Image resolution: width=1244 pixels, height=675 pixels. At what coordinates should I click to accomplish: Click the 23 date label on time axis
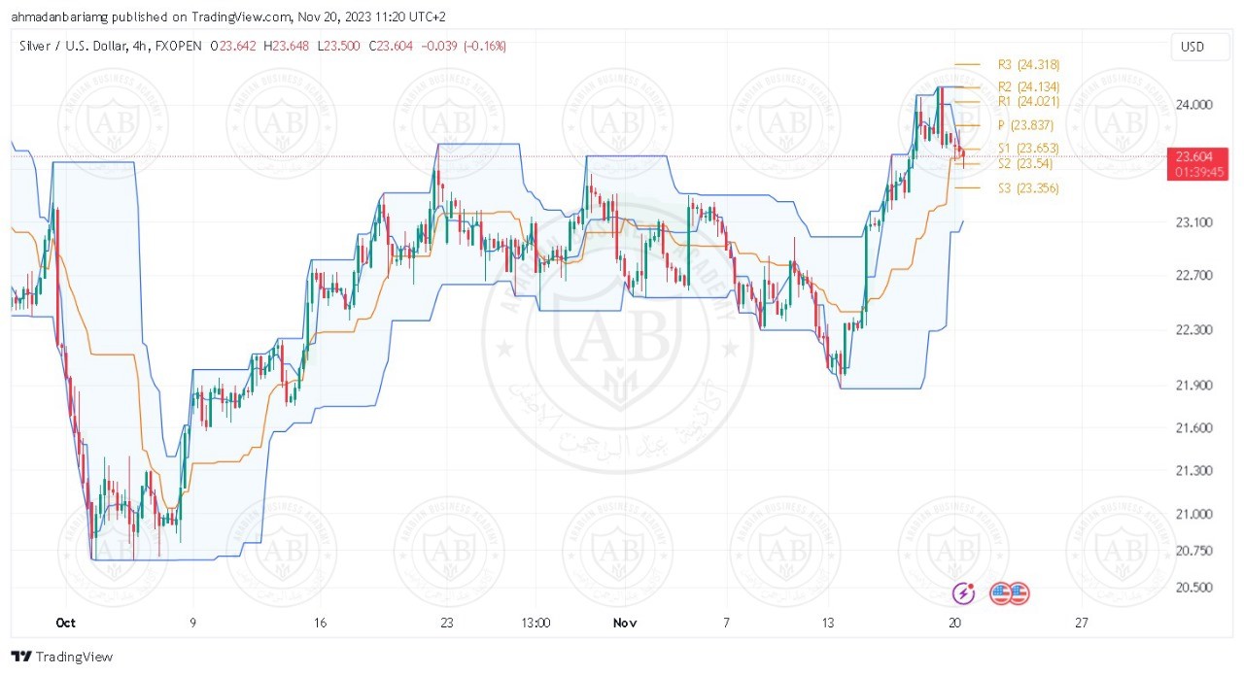click(446, 623)
